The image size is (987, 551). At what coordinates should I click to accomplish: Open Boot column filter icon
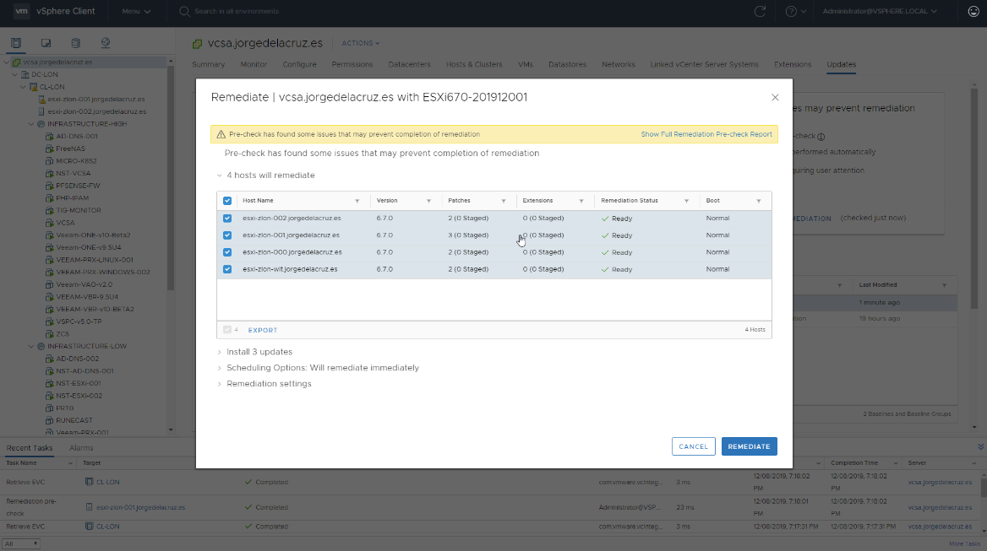[x=759, y=201]
